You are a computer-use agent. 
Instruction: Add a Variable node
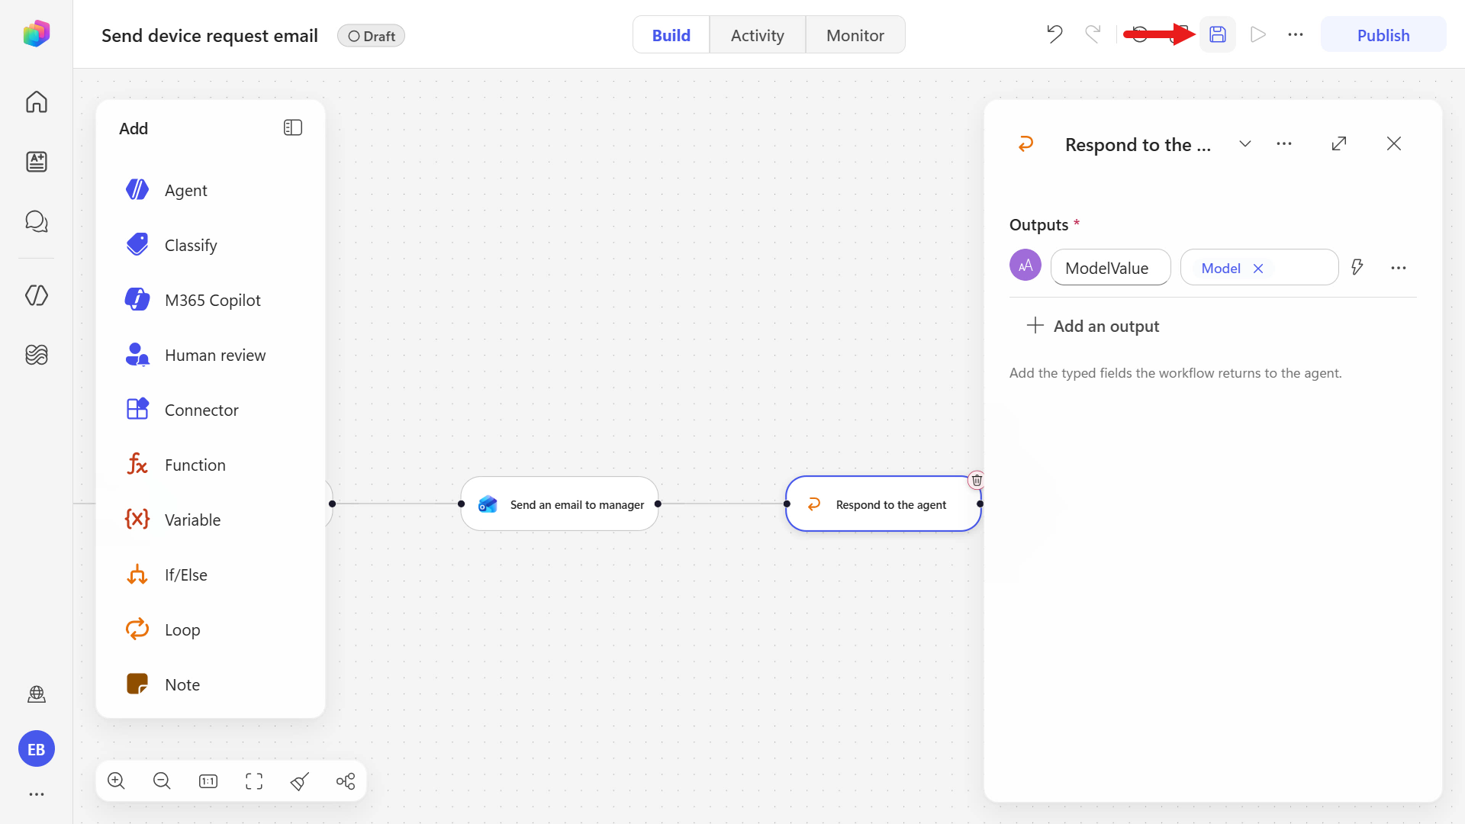[210, 520]
